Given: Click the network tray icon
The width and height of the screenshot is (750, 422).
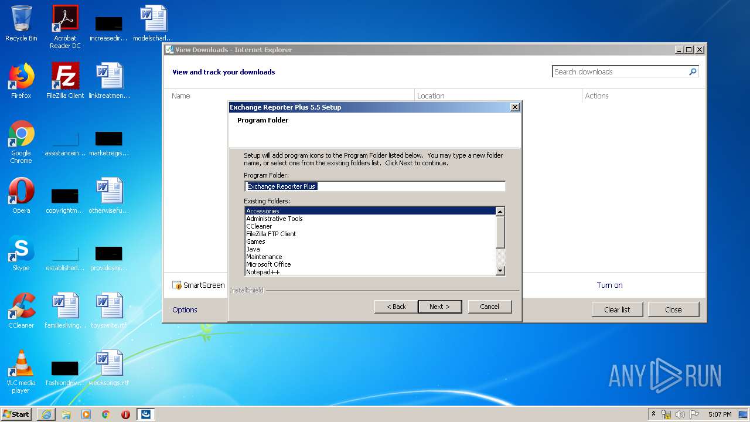Looking at the screenshot, I should [666, 414].
